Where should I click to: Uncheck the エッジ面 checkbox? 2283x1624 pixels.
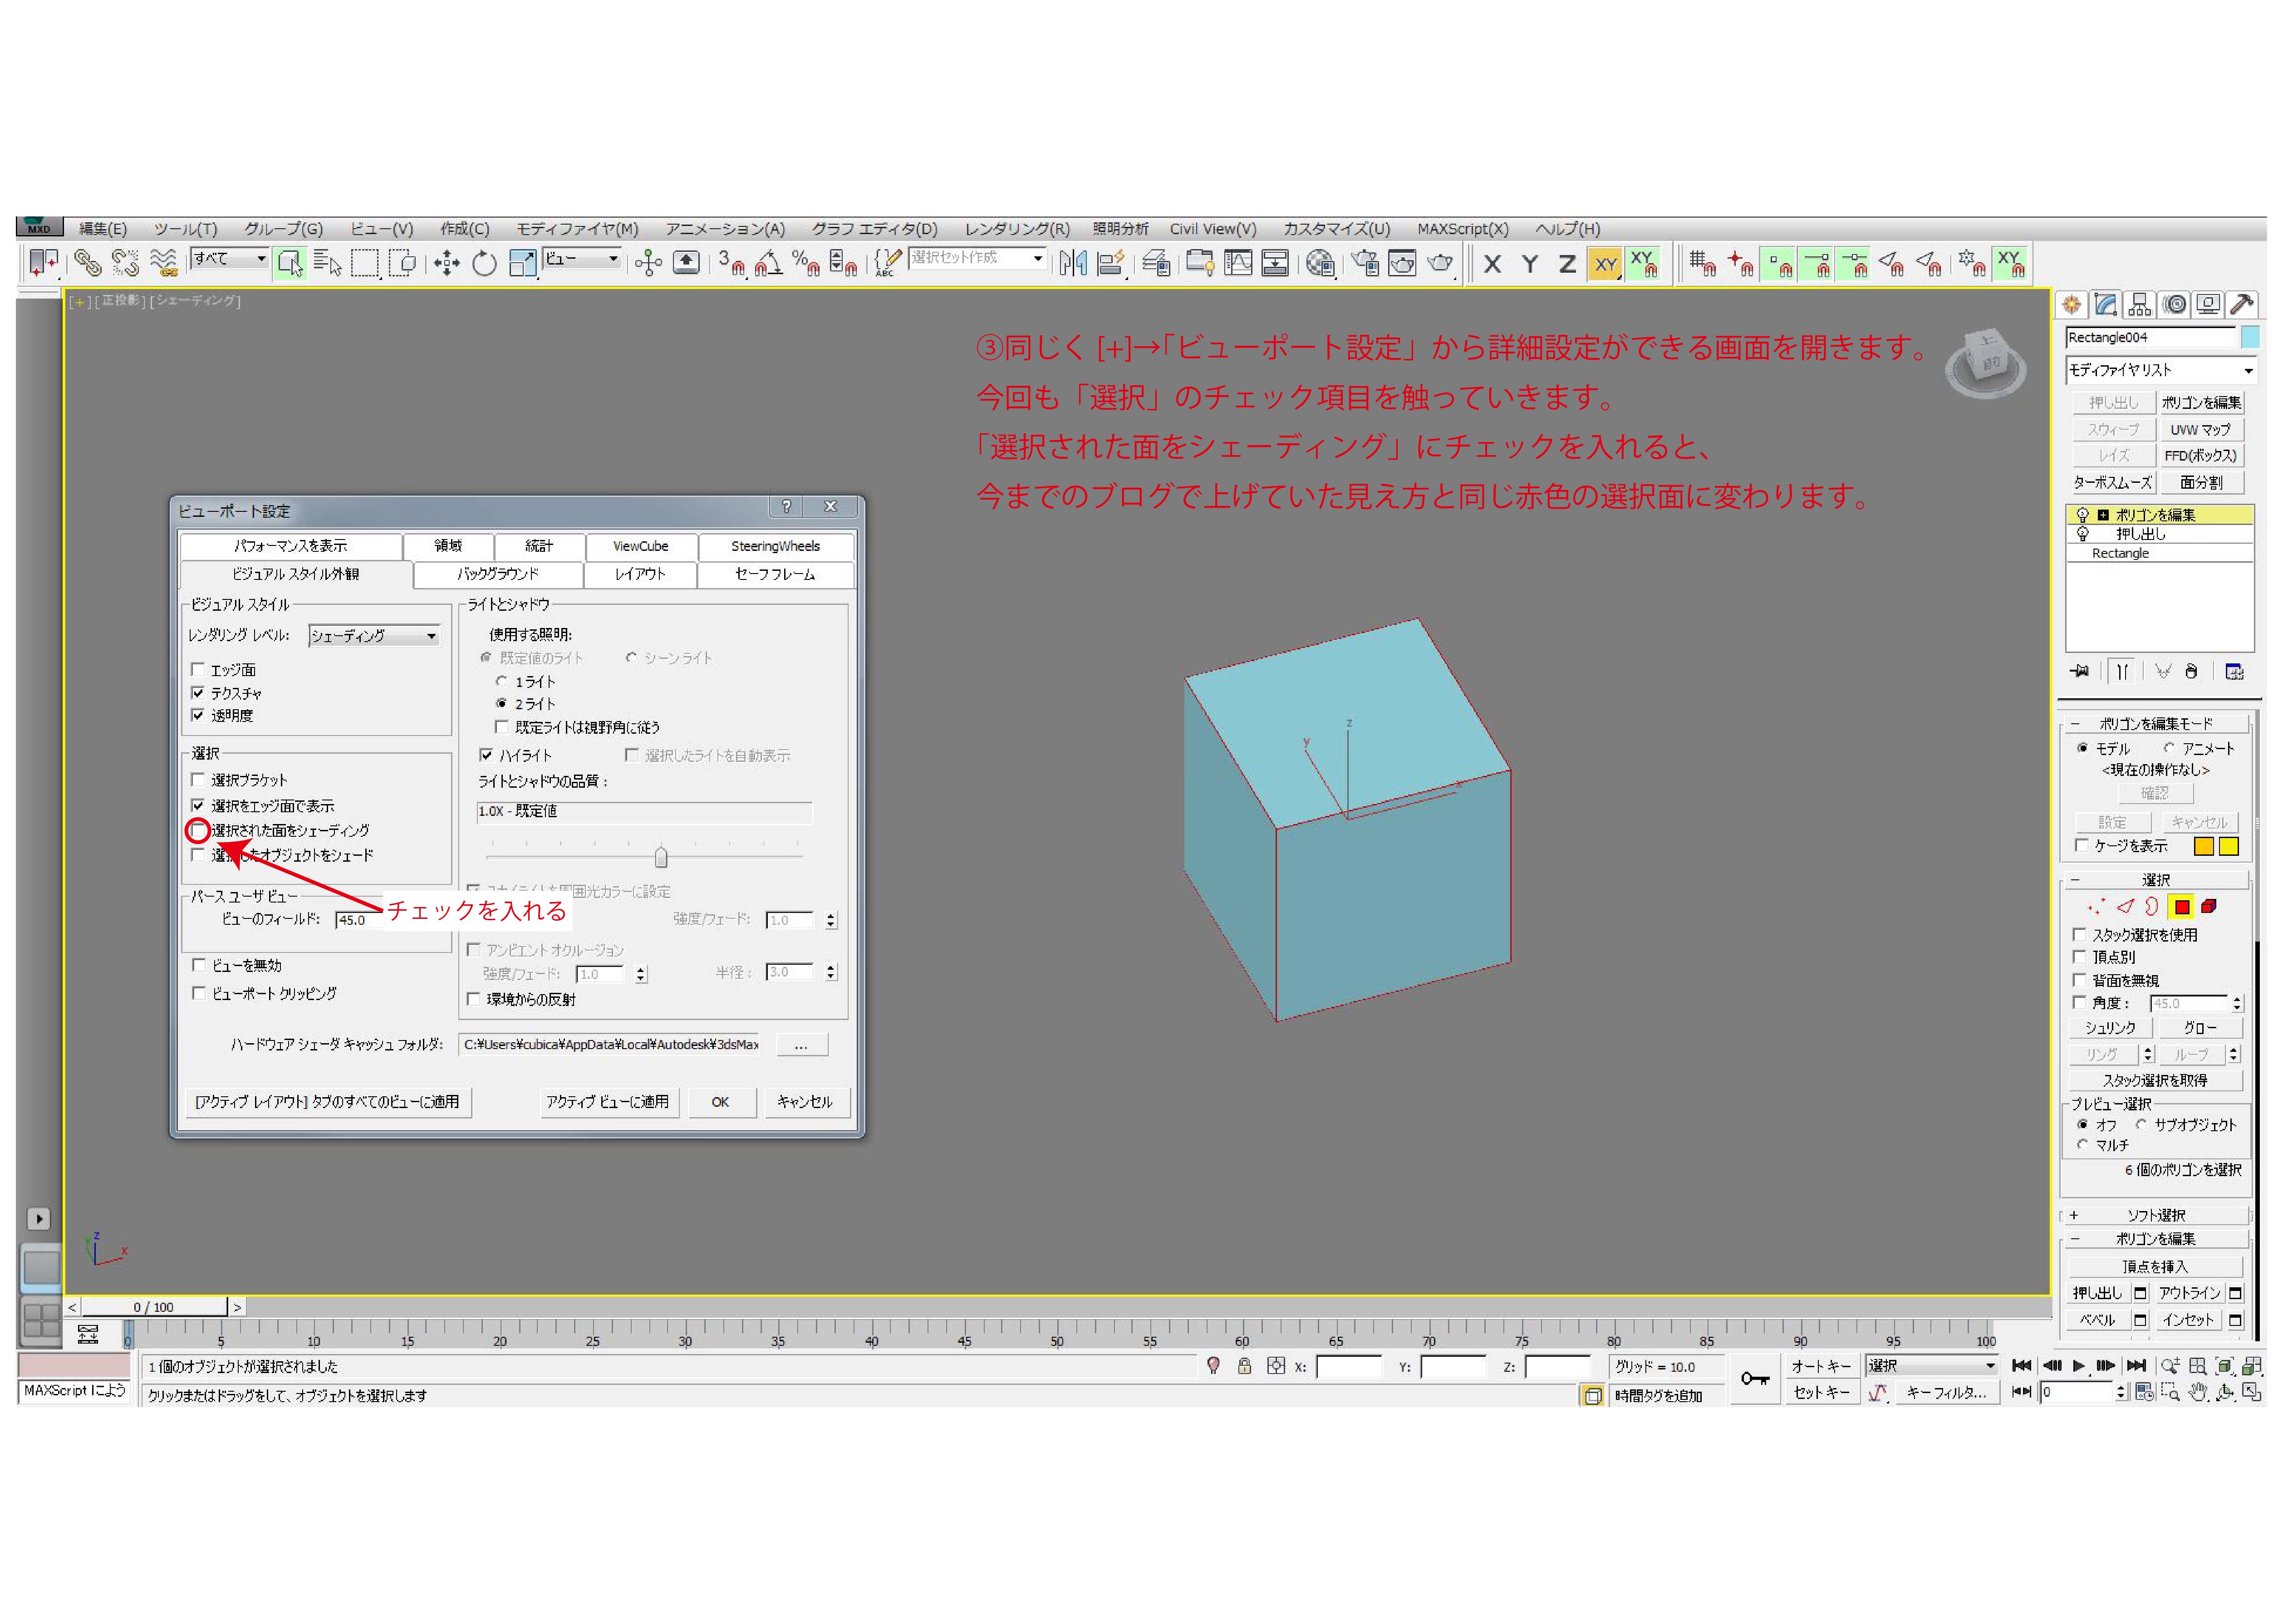(x=198, y=669)
